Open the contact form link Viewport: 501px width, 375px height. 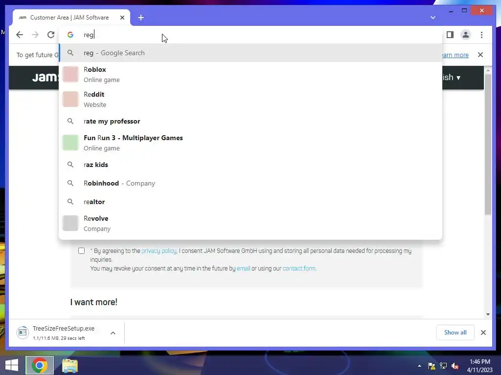(299, 269)
